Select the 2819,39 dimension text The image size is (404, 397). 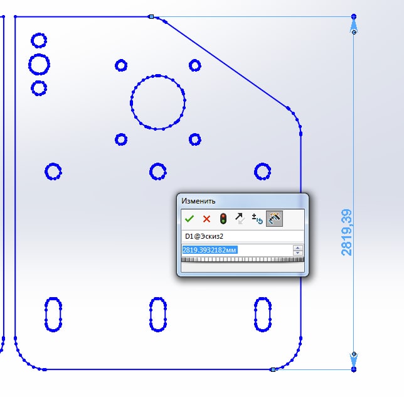coord(346,232)
